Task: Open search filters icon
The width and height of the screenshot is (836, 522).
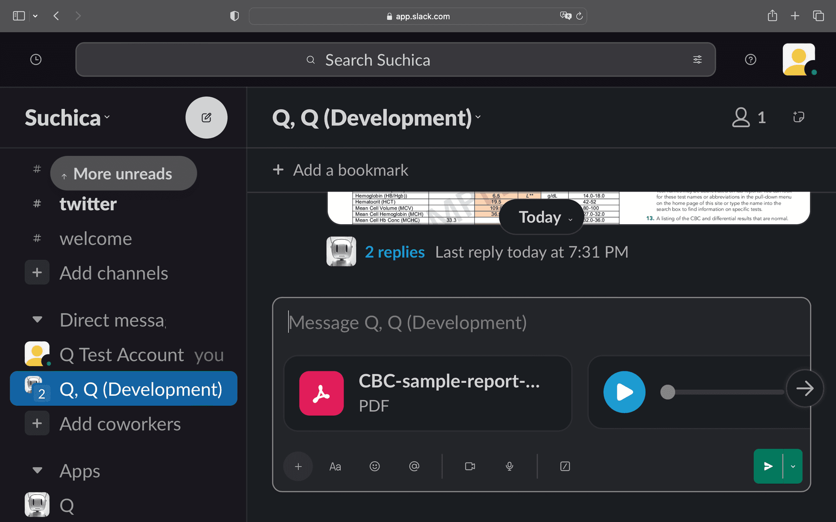Action: (697, 59)
